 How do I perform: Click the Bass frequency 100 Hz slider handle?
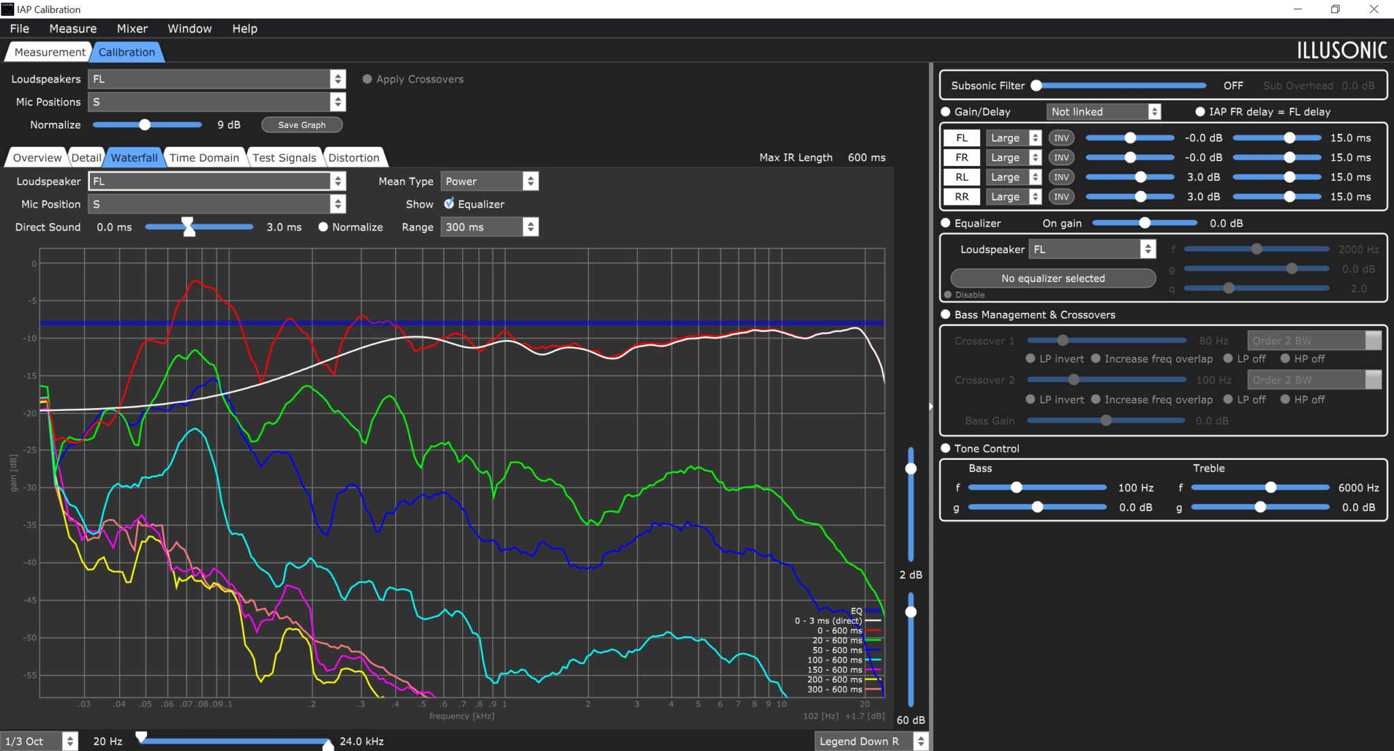[1016, 488]
